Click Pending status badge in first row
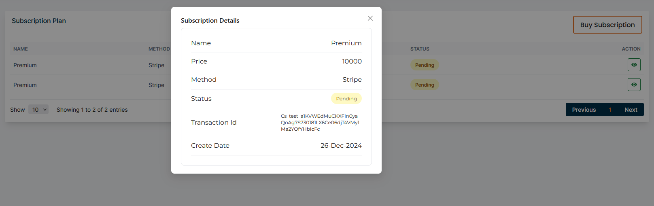The image size is (654, 206). point(425,65)
